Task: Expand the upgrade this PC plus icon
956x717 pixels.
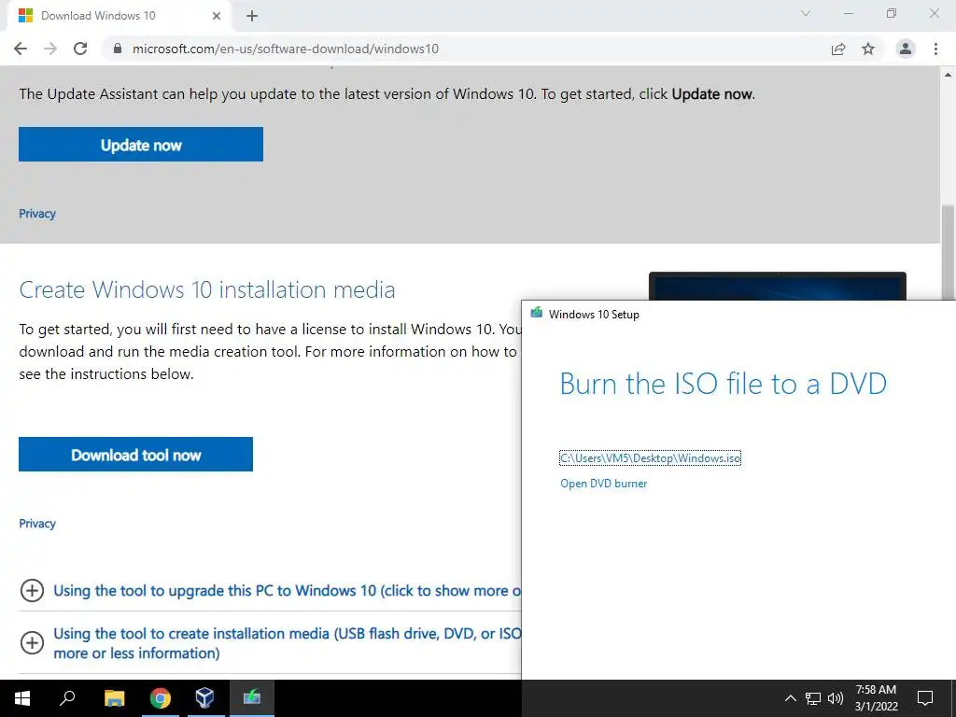Action: point(32,590)
